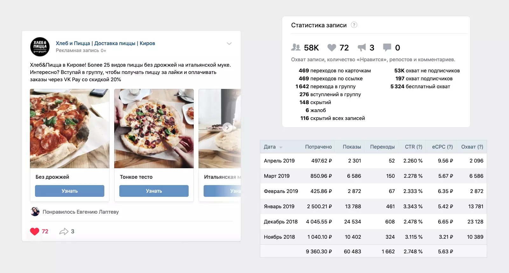Open Хлеб и Пицца group title link
This screenshot has width=509, height=273.
(x=105, y=43)
